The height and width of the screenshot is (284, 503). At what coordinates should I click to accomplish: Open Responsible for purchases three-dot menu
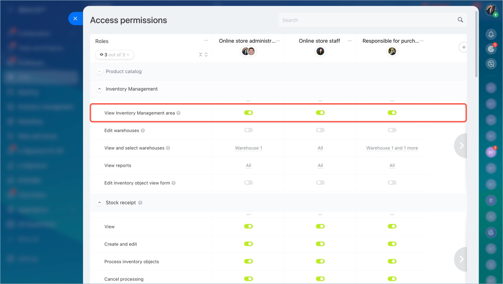click(x=422, y=41)
